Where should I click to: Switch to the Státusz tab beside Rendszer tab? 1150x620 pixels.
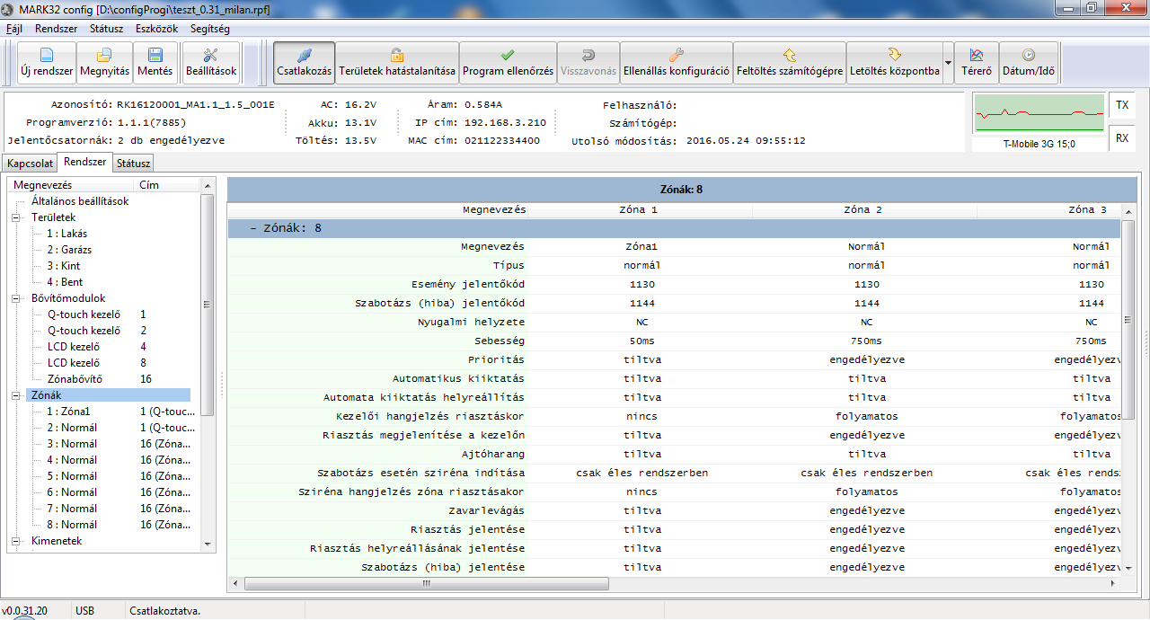point(133,163)
